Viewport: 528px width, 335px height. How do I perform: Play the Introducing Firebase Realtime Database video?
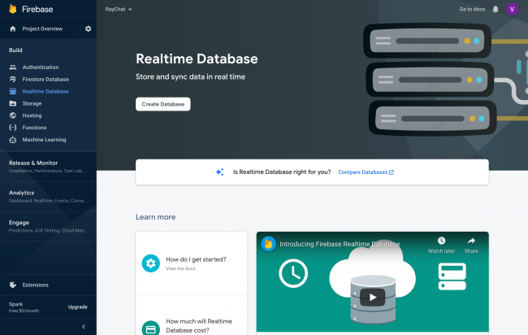tap(372, 297)
